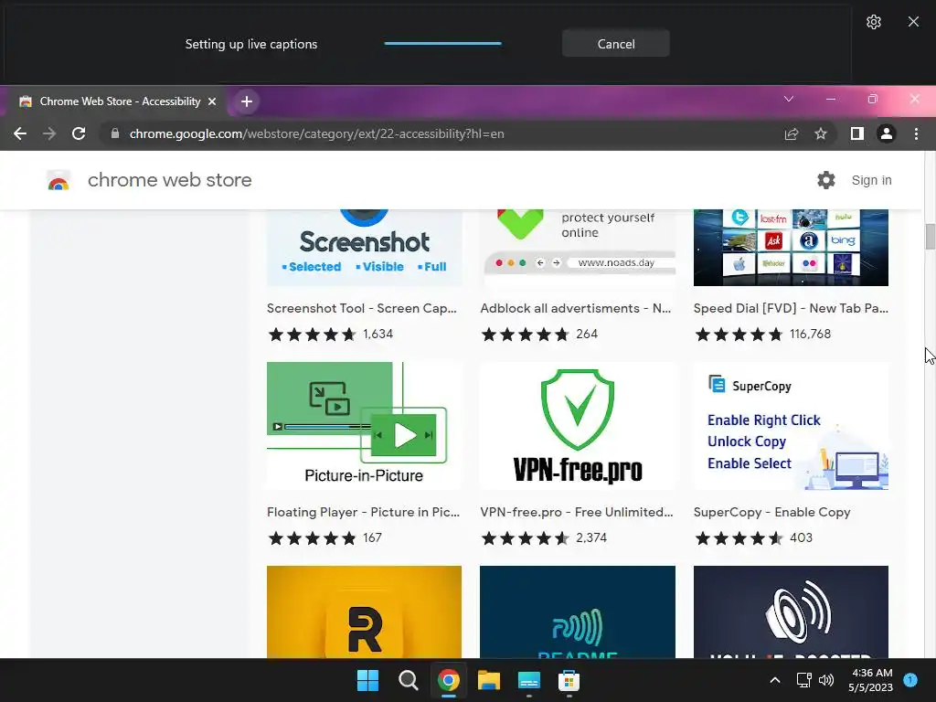
Task: Sign in to Chrome Web Store
Action: (871, 180)
